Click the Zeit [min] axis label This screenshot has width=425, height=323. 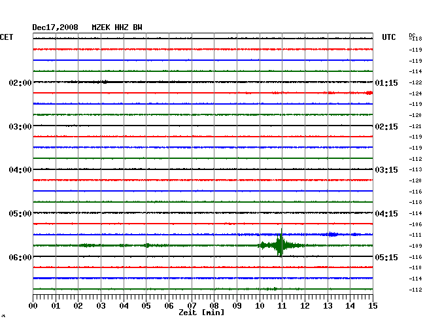(x=201, y=313)
